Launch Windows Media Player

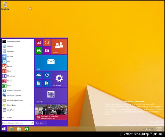[18, 100]
